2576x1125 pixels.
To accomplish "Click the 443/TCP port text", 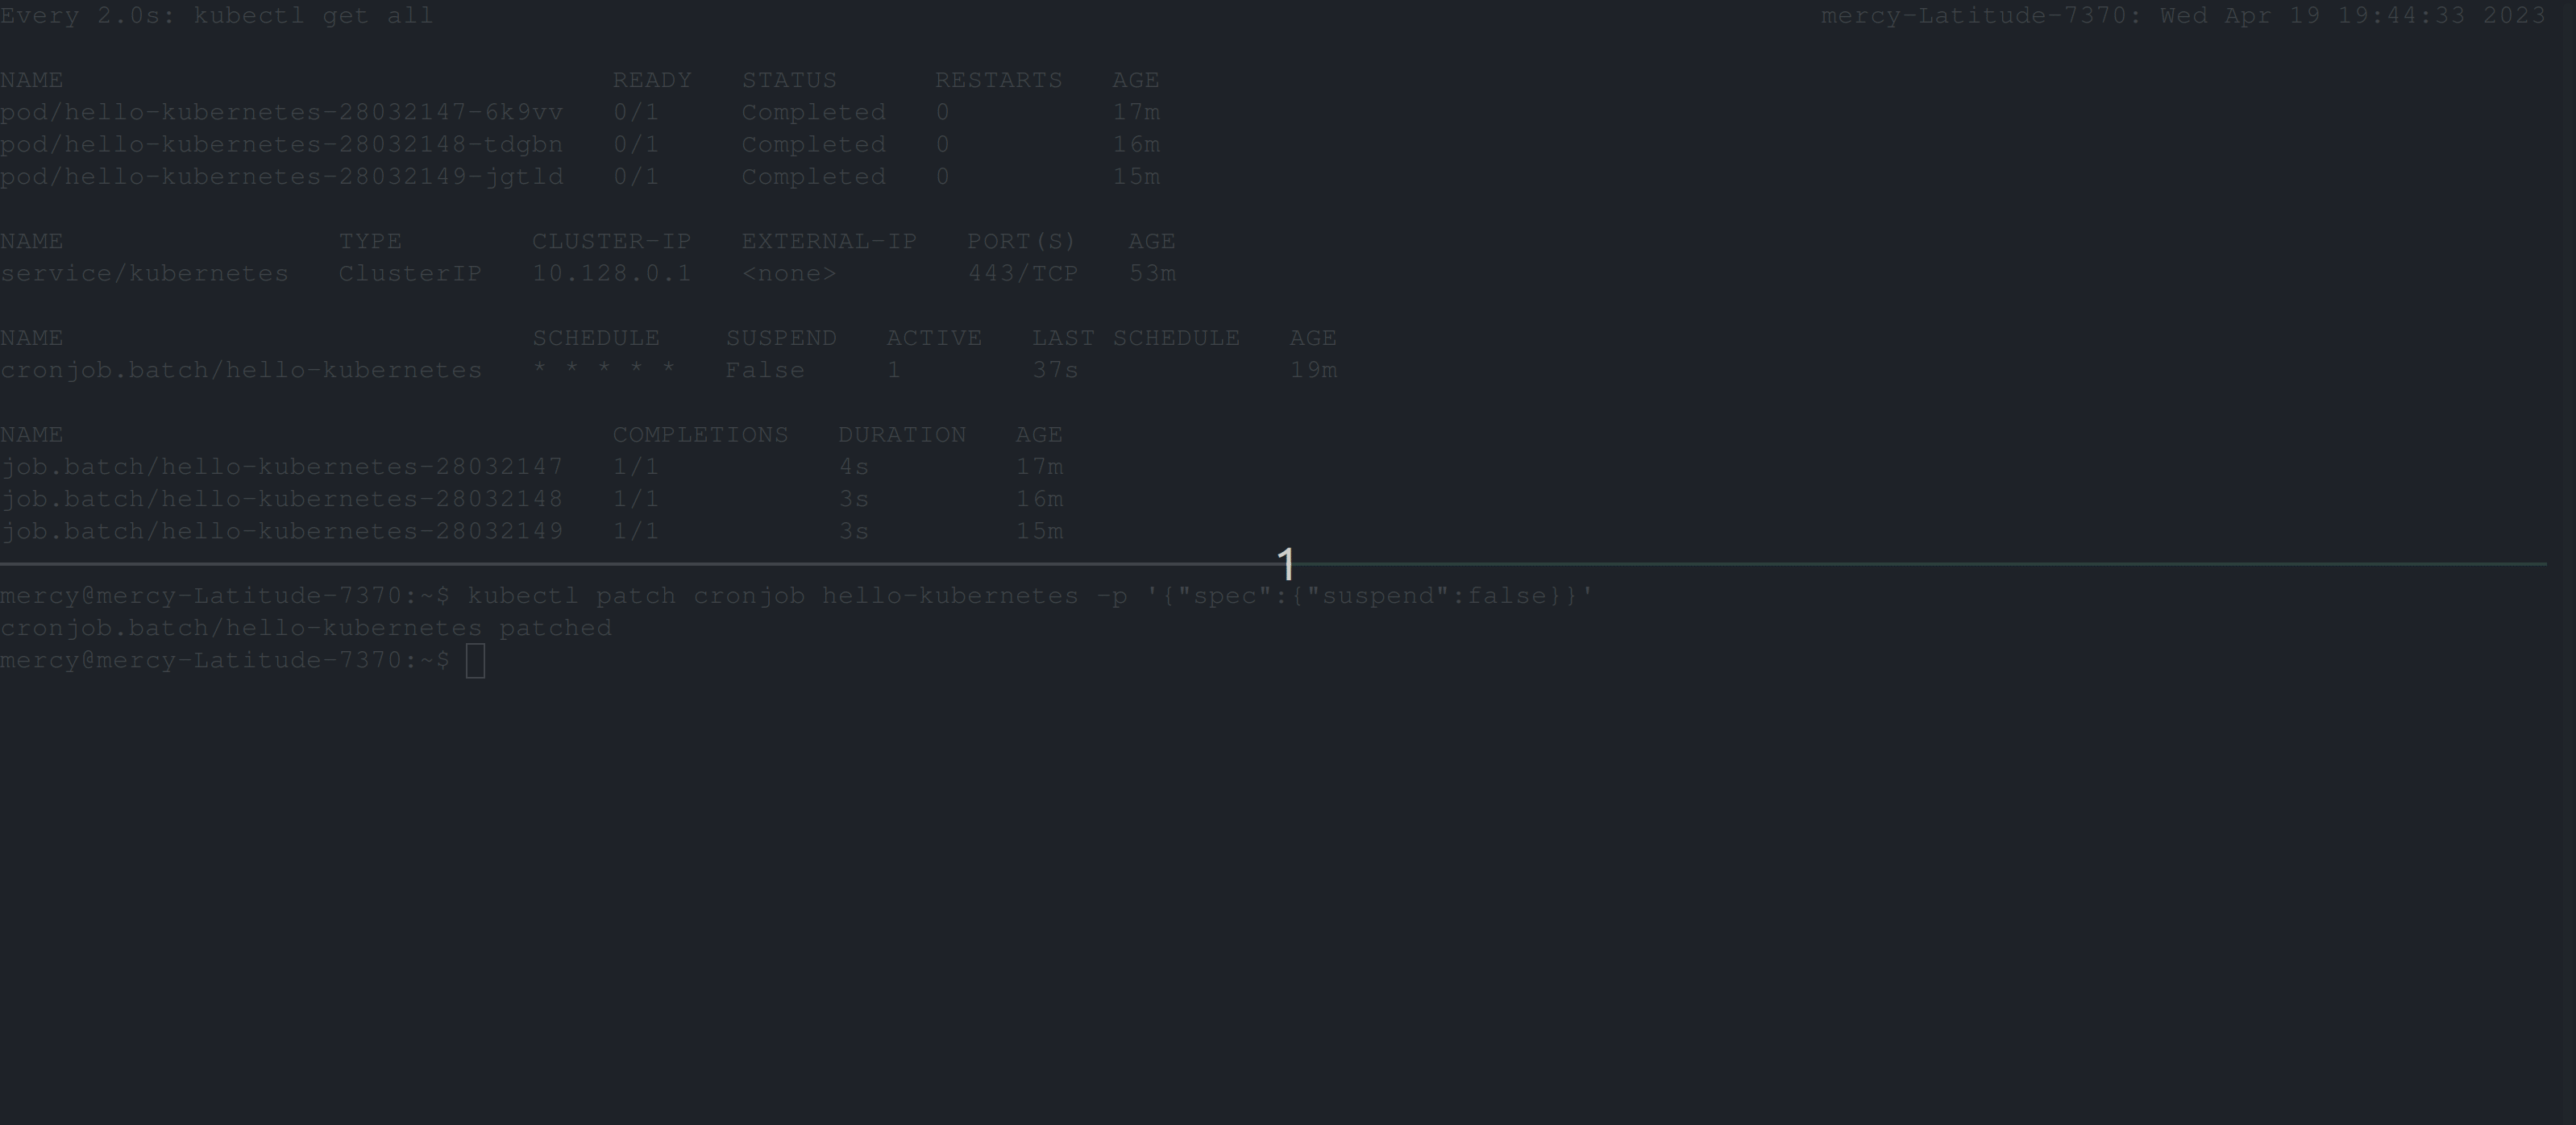I will click(1022, 274).
